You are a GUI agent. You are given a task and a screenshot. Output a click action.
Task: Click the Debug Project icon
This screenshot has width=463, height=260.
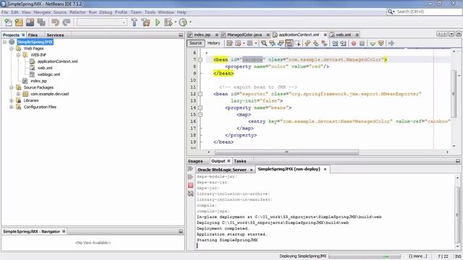pyautogui.click(x=169, y=22)
